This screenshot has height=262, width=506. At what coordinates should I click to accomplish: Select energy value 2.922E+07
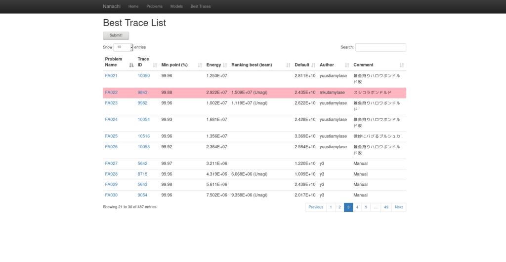tap(216, 93)
